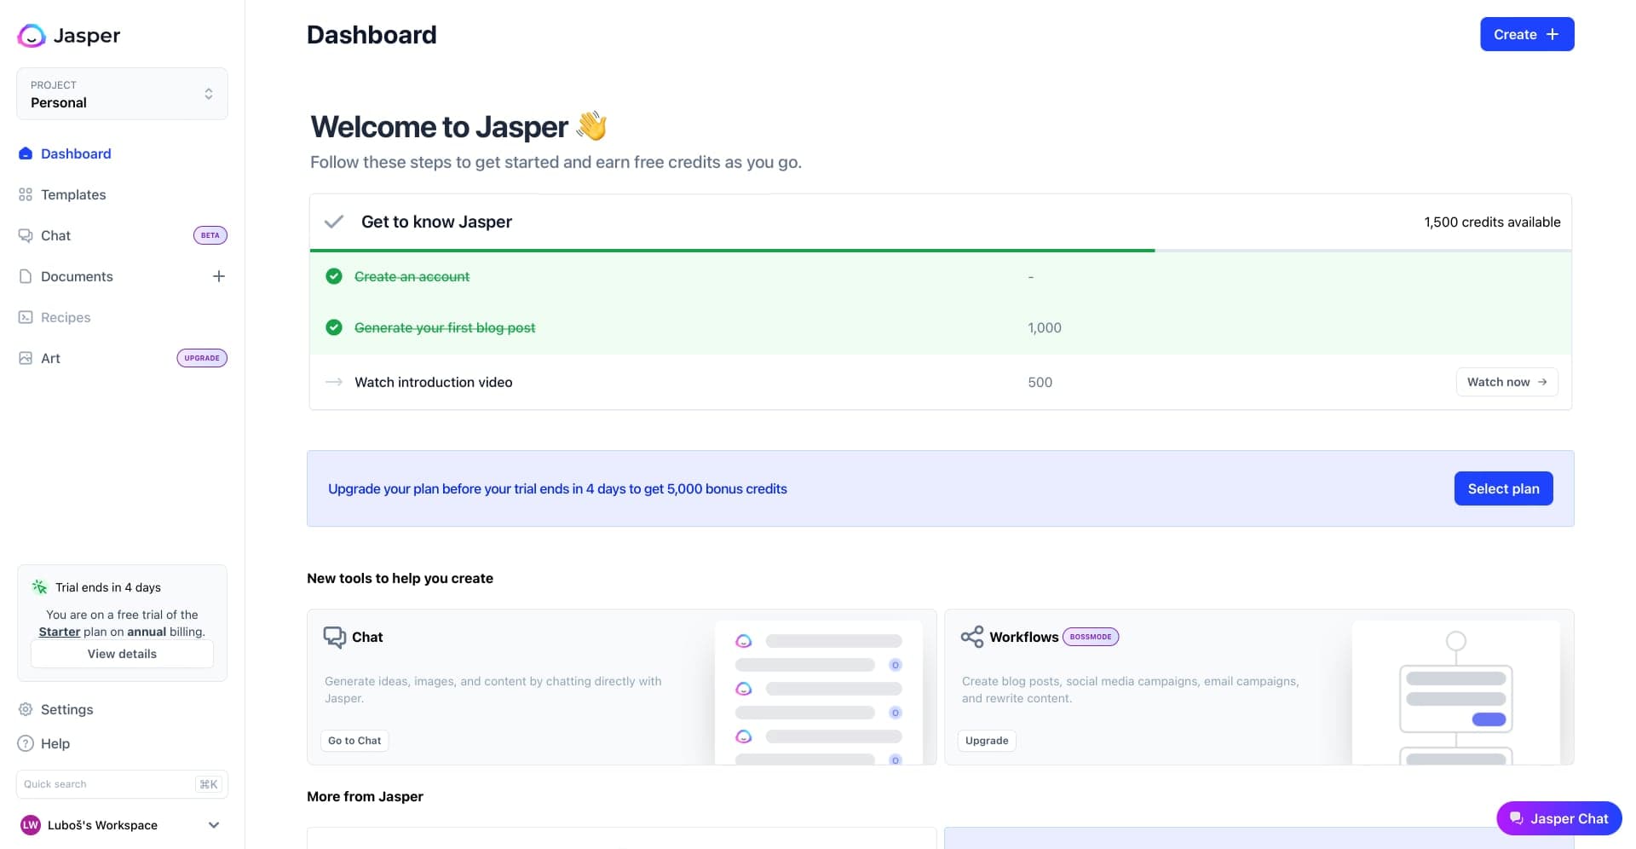Click the 500 credits value
1636x849 pixels.
click(1040, 382)
